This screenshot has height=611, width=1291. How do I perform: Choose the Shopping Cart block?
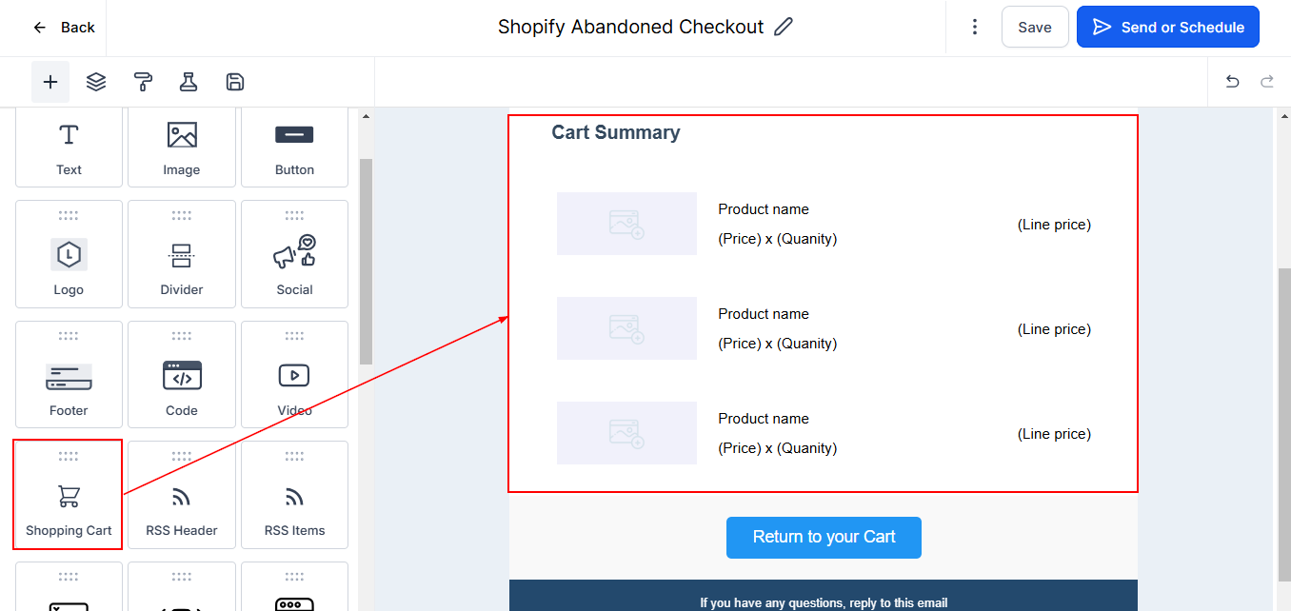click(x=69, y=496)
